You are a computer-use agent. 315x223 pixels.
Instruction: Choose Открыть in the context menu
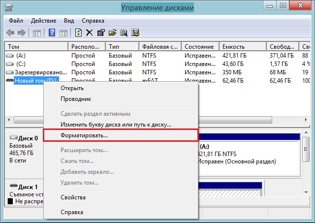pos(72,88)
